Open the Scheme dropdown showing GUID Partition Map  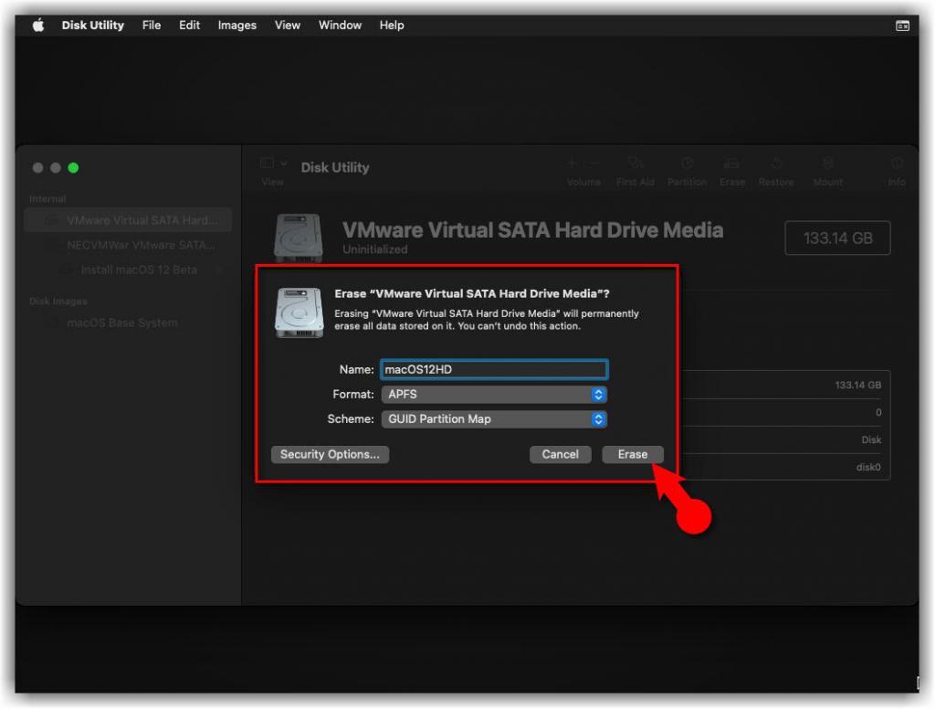(x=494, y=419)
